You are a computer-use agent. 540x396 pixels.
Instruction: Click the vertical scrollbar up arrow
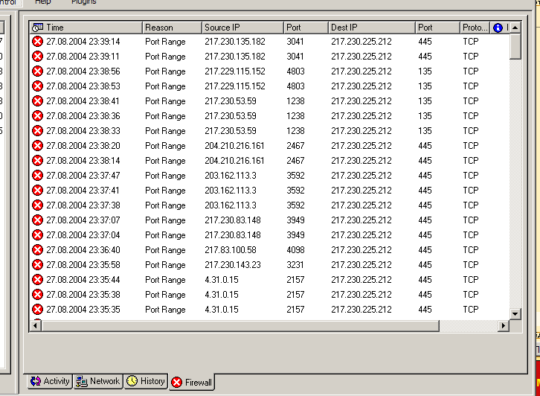[x=515, y=28]
